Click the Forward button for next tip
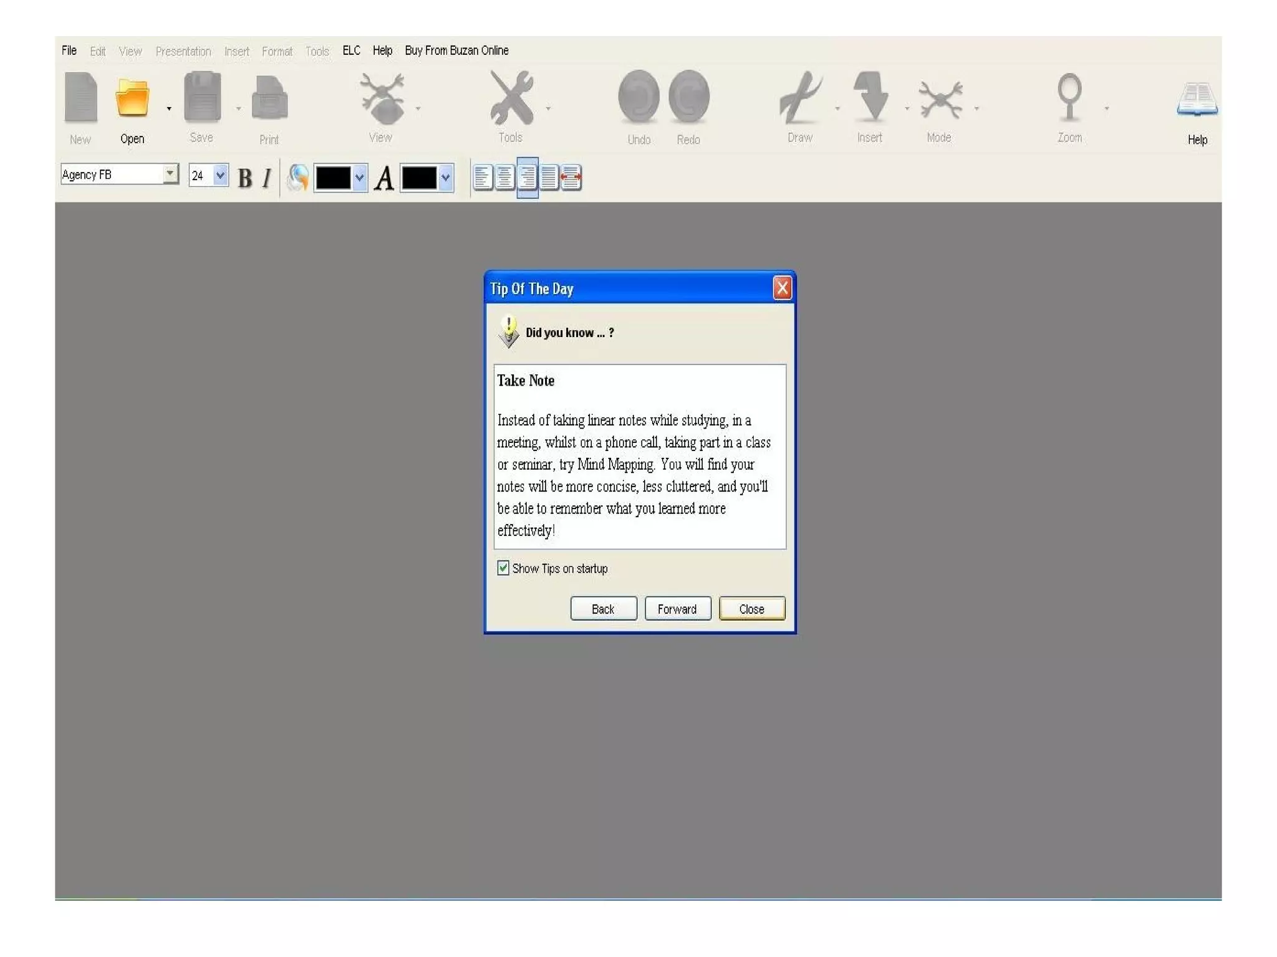The height and width of the screenshot is (957, 1277). coord(677,609)
